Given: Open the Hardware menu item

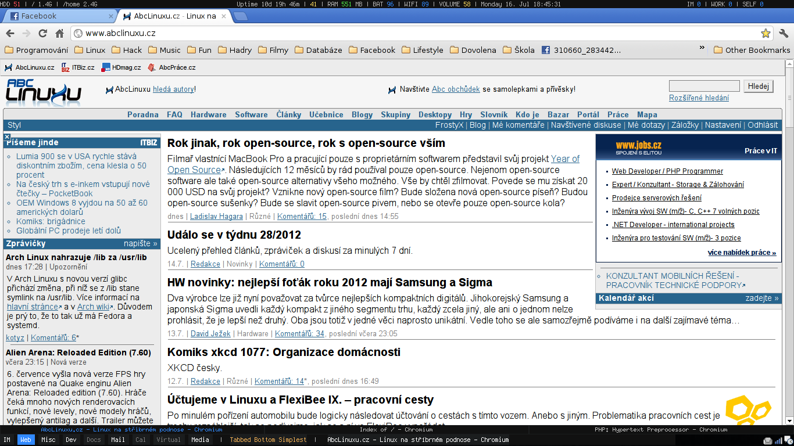Looking at the screenshot, I should click(x=209, y=114).
